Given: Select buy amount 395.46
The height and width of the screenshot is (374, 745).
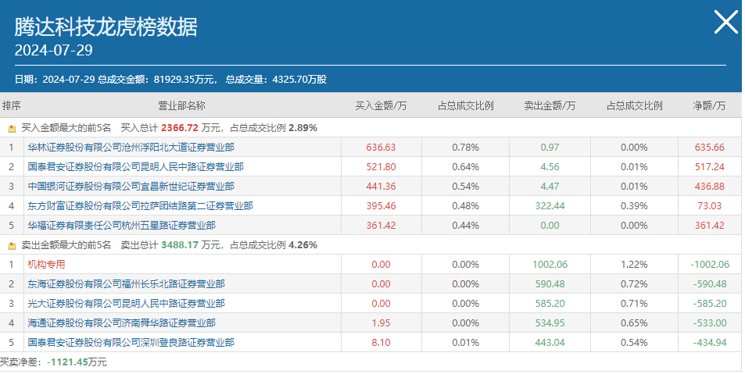Looking at the screenshot, I should tap(381, 206).
